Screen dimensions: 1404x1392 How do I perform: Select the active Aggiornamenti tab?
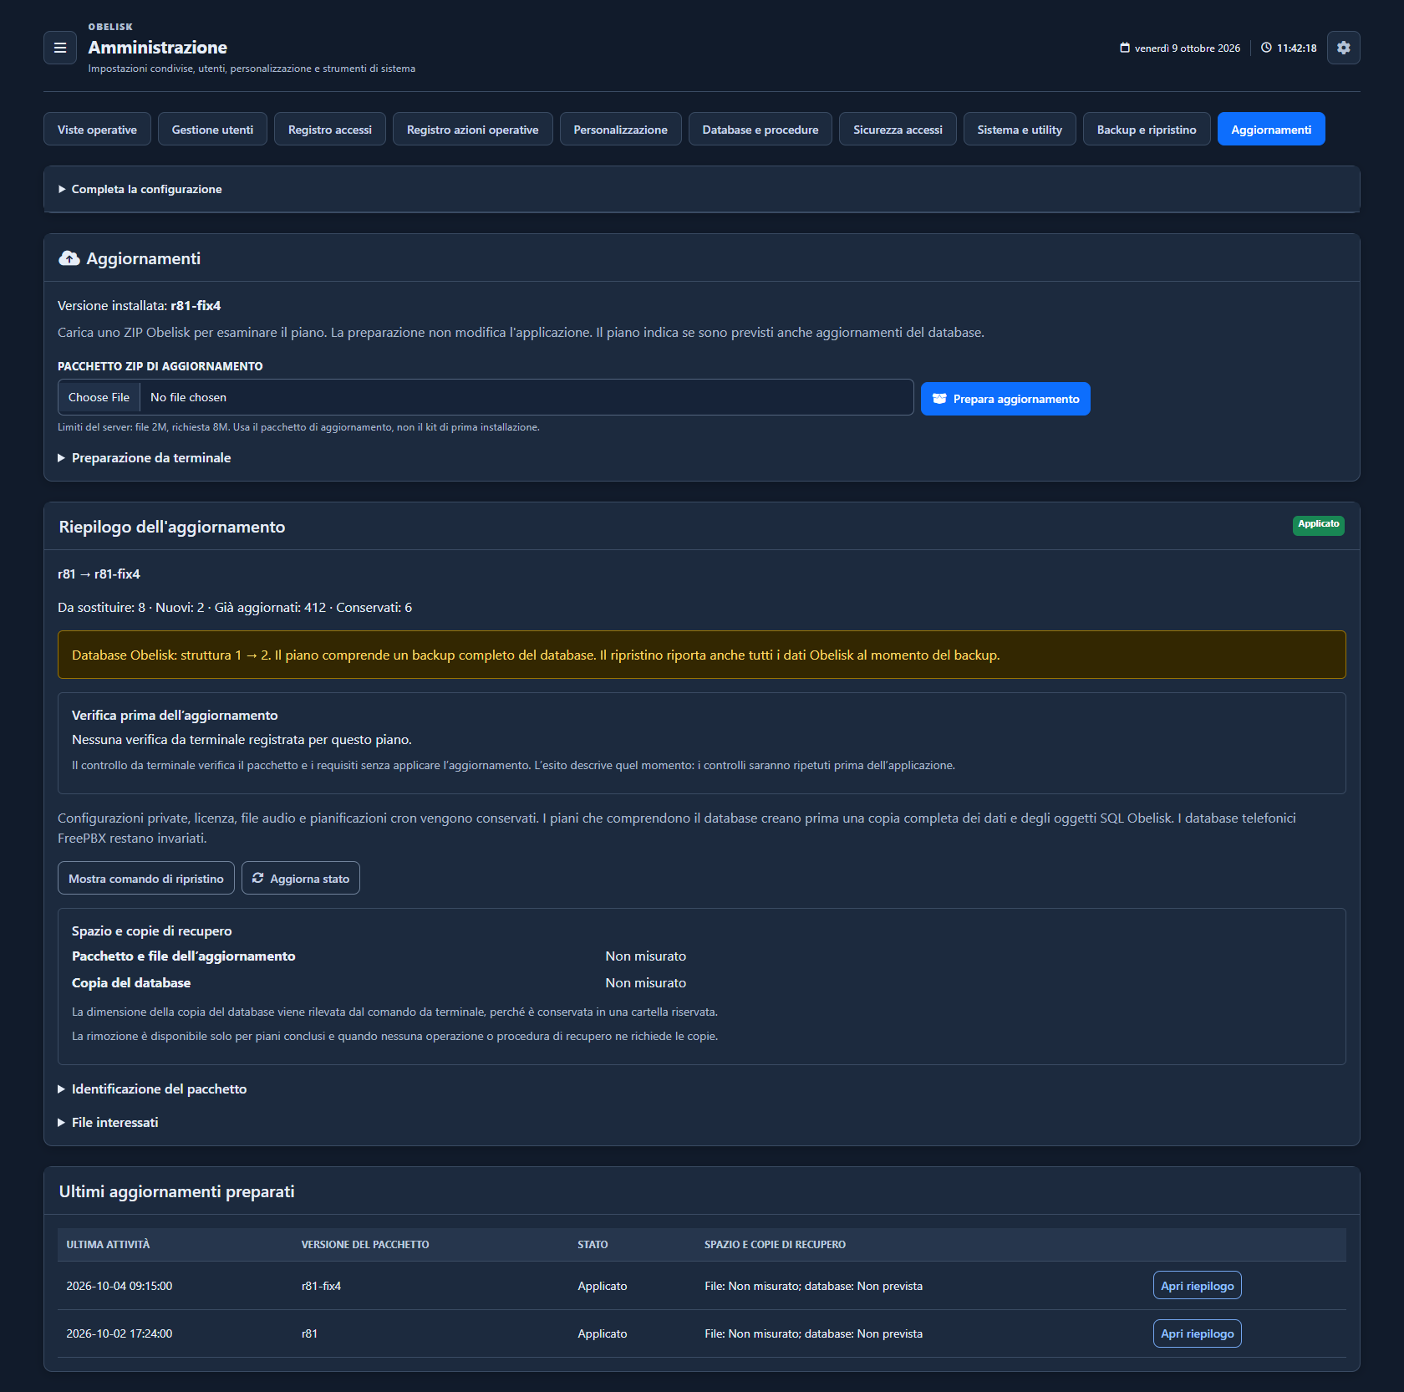click(1271, 129)
